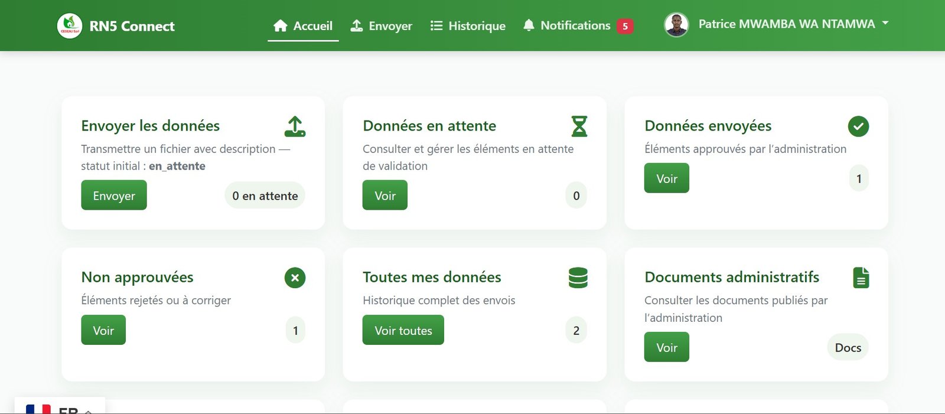Expand the Patrice MWAMBA WA NTAMWA user dropdown
Image resolution: width=945 pixels, height=414 pixels.
[793, 24]
